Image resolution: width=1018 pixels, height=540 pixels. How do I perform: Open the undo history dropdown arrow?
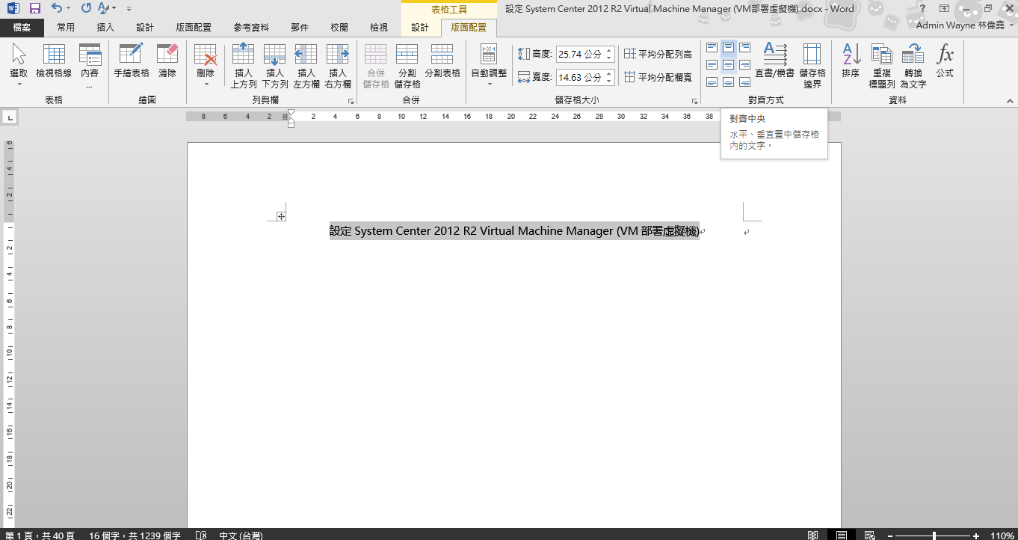point(68,9)
